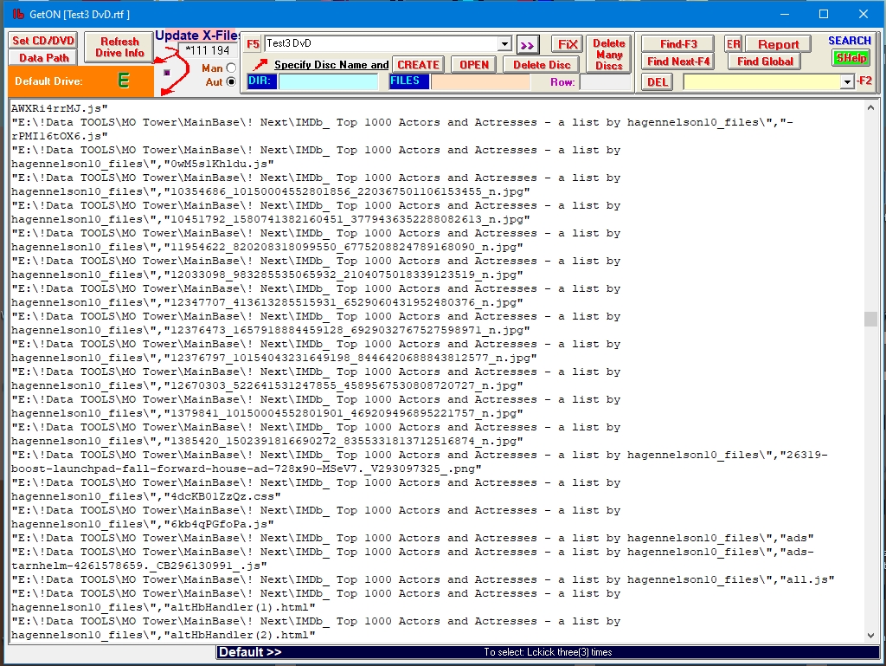Click the purple double-arrow >> button
The width and height of the screenshot is (886, 666).
(x=528, y=44)
